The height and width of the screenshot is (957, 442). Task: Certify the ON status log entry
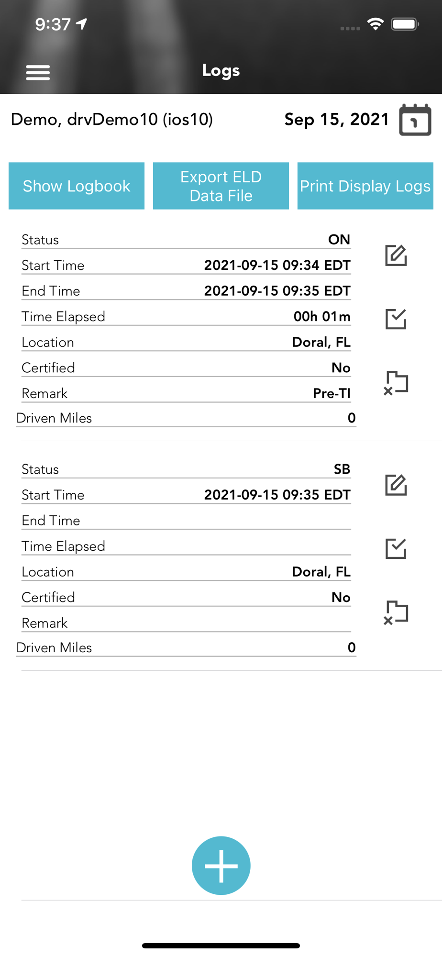[396, 319]
